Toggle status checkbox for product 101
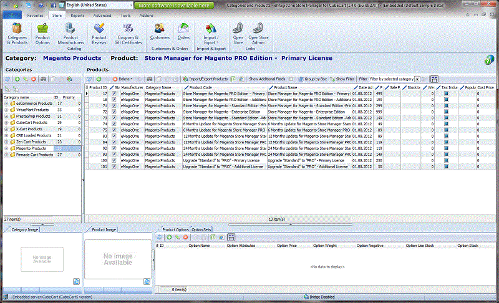499x303 pixels. pyautogui.click(x=114, y=166)
